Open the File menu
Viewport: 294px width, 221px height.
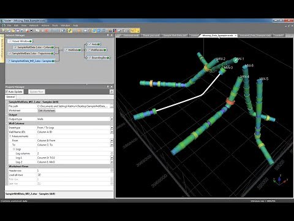click(x=9, y=26)
